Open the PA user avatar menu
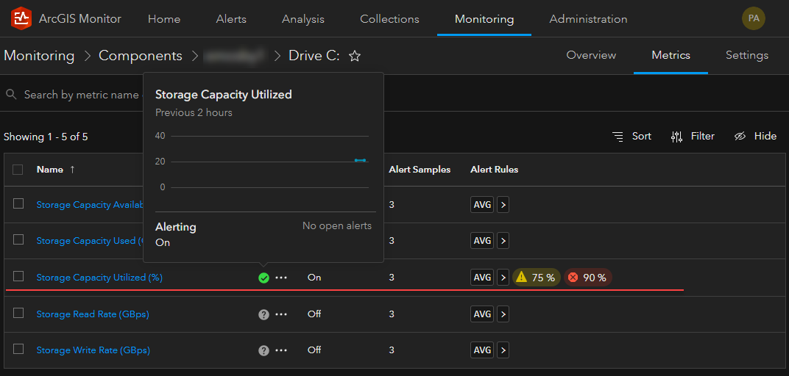789x376 pixels. click(753, 18)
